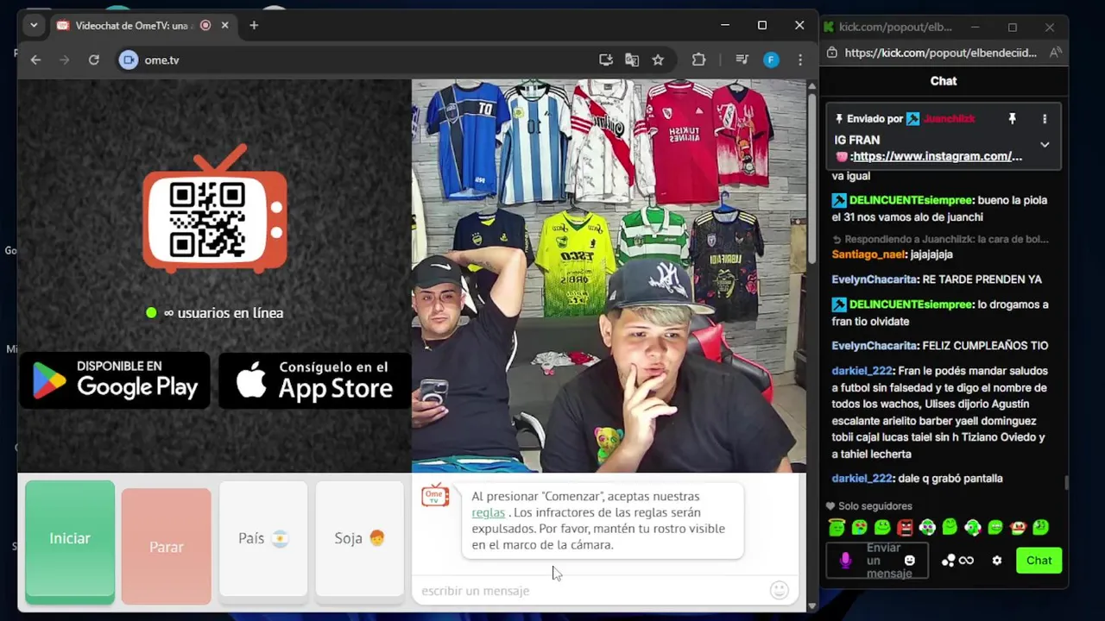1105x621 pixels.
Task: Open chat settings gear icon
Action: (x=997, y=561)
